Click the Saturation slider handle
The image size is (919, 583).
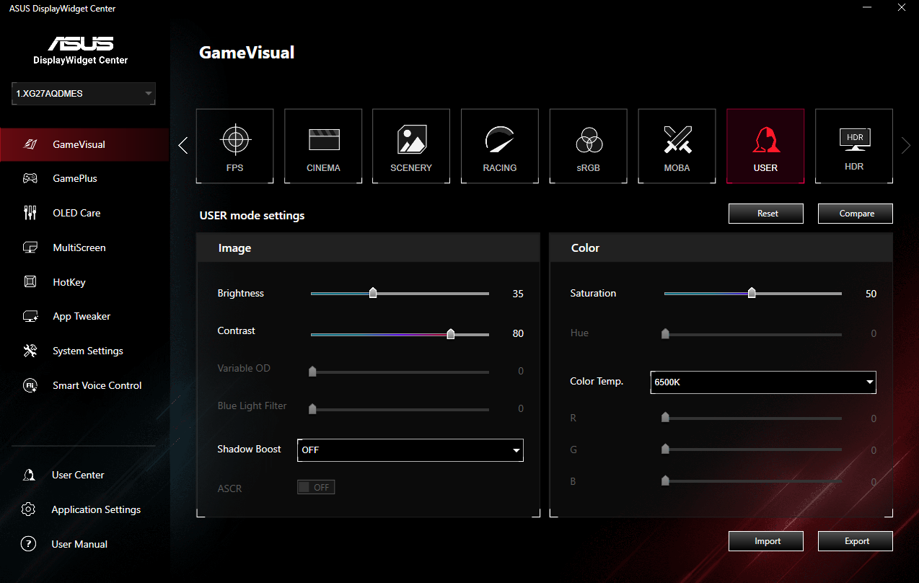point(752,293)
